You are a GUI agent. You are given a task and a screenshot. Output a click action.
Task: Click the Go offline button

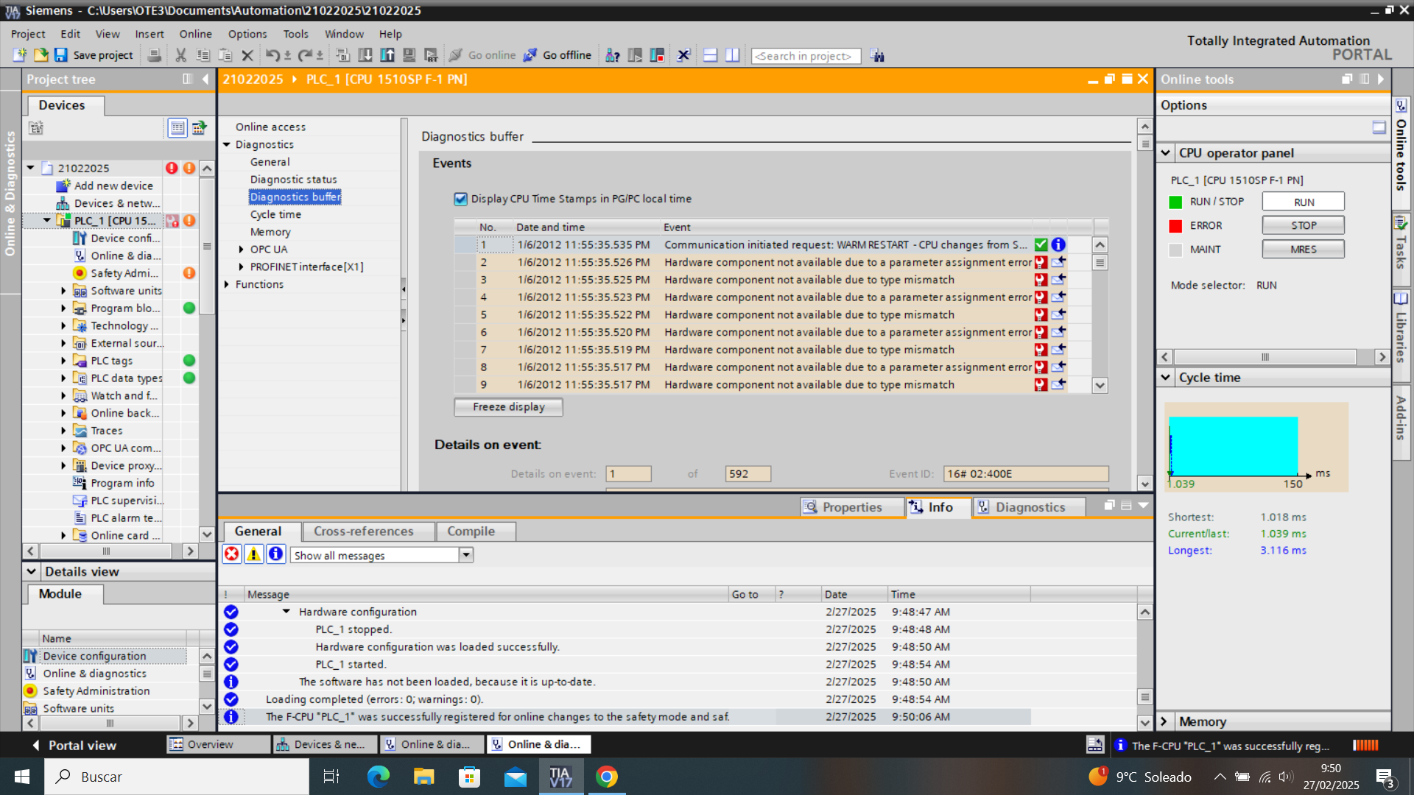557,55
